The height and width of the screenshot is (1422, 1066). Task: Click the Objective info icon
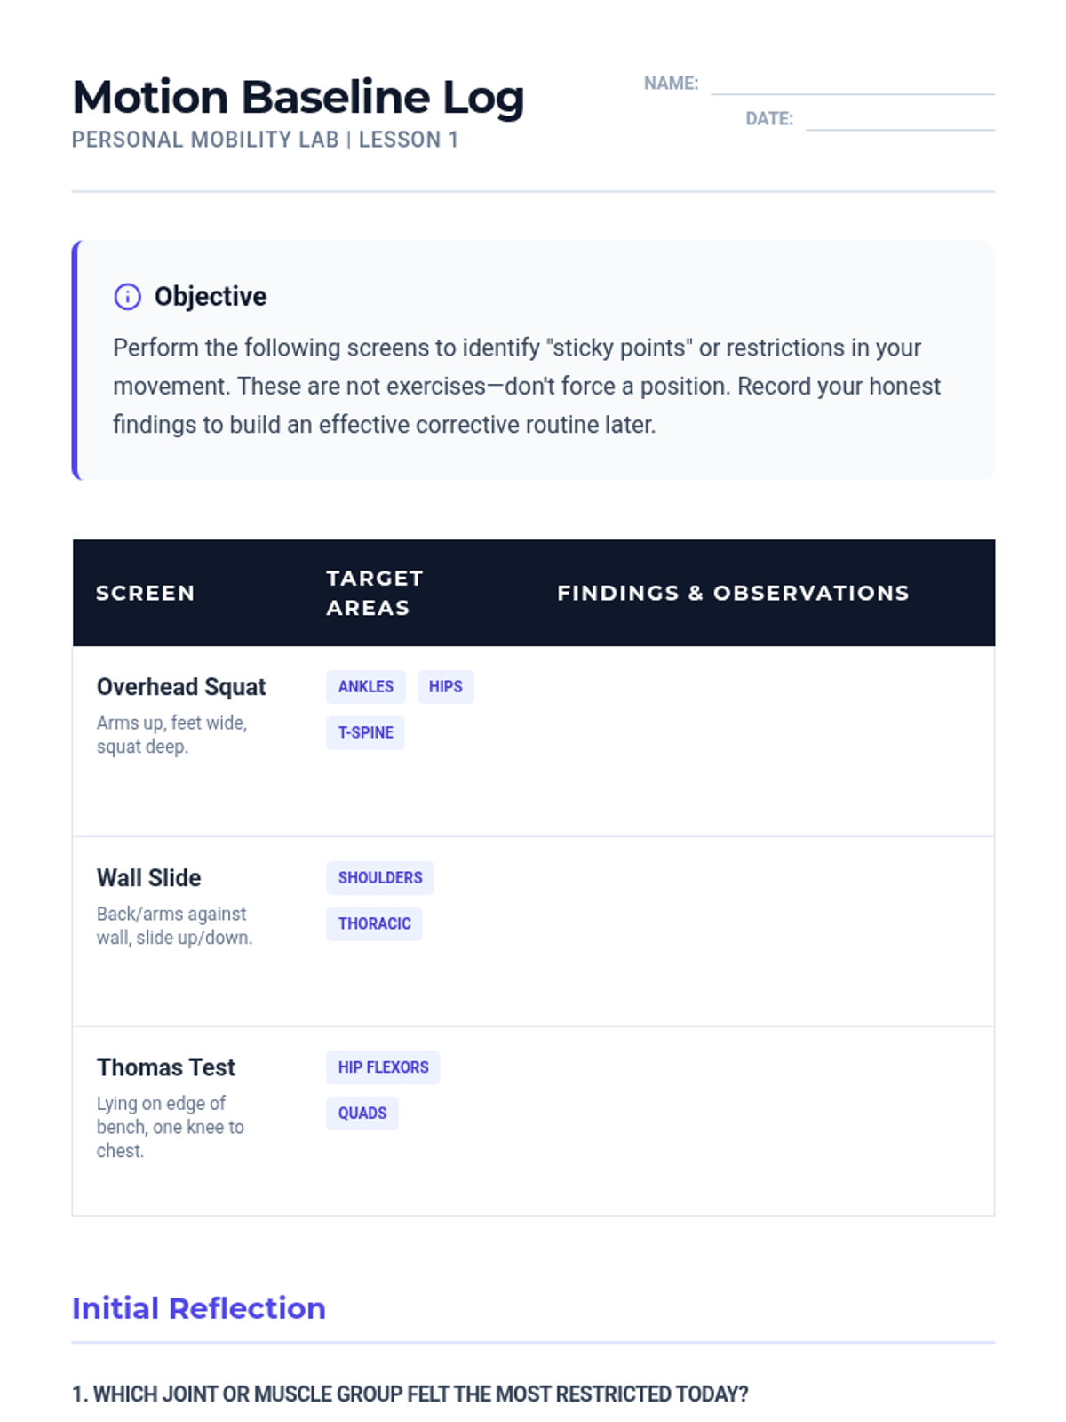(127, 297)
